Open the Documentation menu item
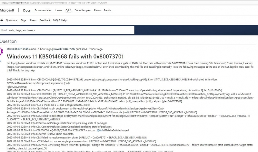258x152 pixels. click(43, 10)
